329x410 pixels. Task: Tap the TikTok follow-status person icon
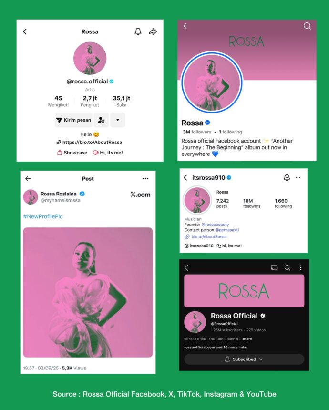101,120
